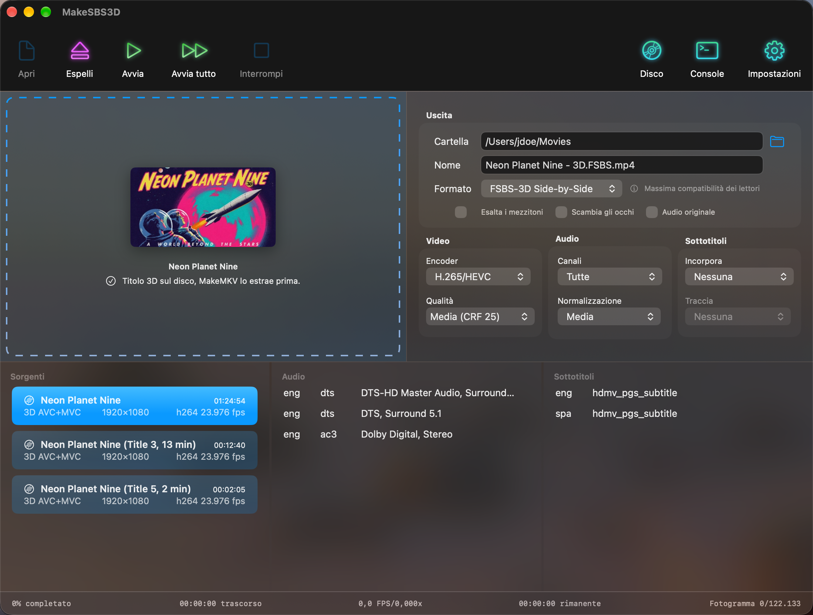
Task: Click the Cartella path field
Action: click(622, 142)
